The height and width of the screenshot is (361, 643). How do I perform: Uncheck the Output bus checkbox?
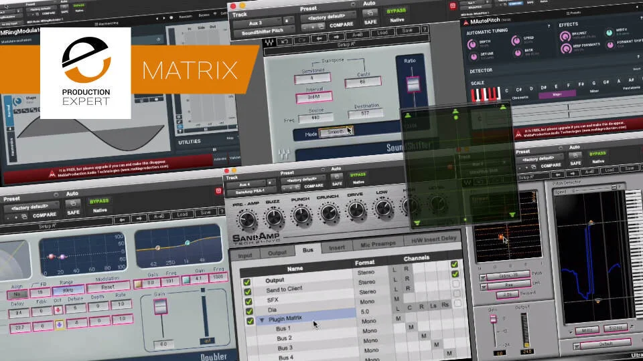coord(246,282)
